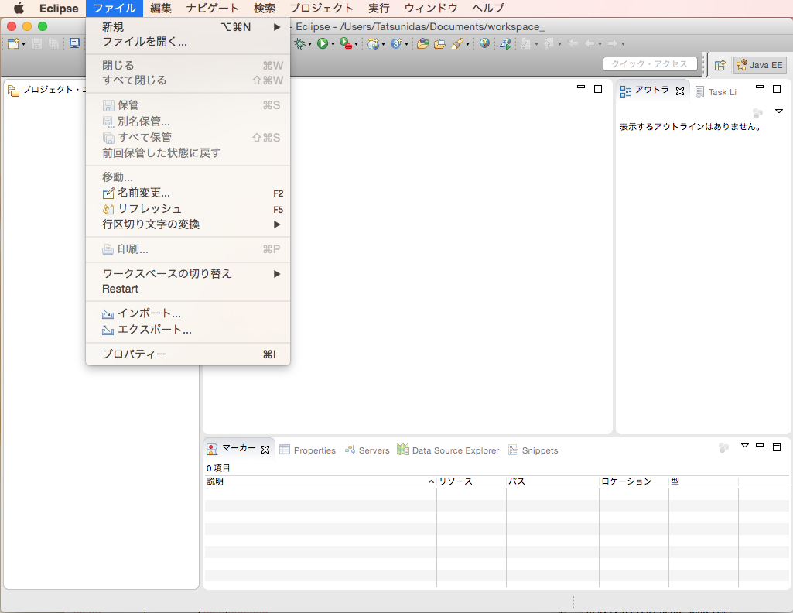Open the ヘルプ menu
Image resolution: width=793 pixels, height=613 pixels.
488,8
